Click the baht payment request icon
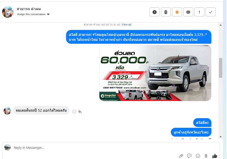Image resolution: width=227 pixels, height=159 pixels. point(206,156)
